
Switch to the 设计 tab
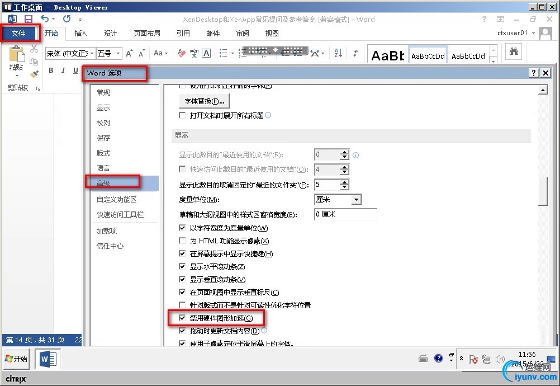110,33
